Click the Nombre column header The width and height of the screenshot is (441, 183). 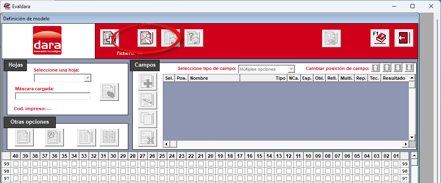pos(214,78)
